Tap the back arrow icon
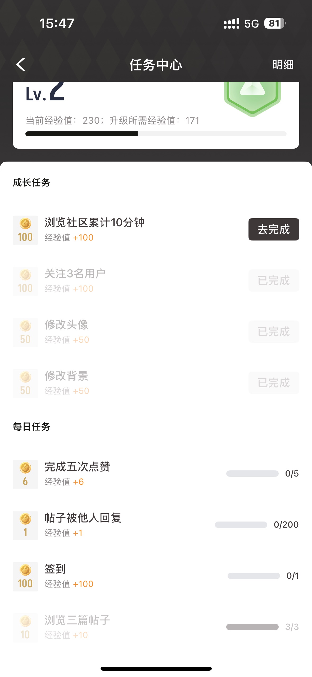The height and width of the screenshot is (677, 312). click(x=21, y=64)
